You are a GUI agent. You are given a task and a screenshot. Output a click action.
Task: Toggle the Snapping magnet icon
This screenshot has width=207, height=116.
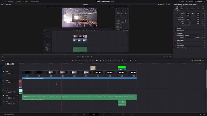tap(97, 60)
